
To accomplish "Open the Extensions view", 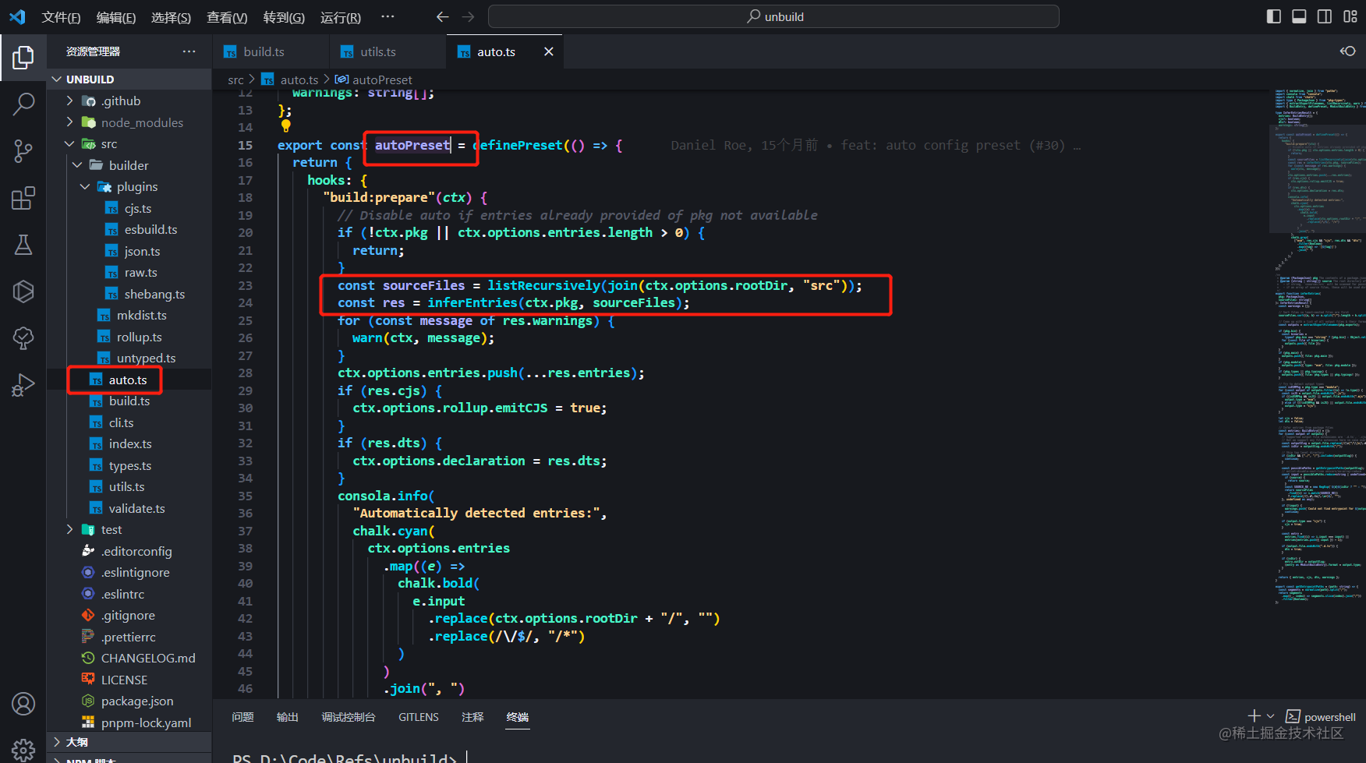I will (x=23, y=198).
